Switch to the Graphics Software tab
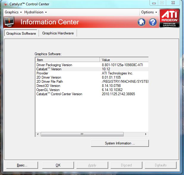This screenshot has height=175, width=184. coord(21,33)
